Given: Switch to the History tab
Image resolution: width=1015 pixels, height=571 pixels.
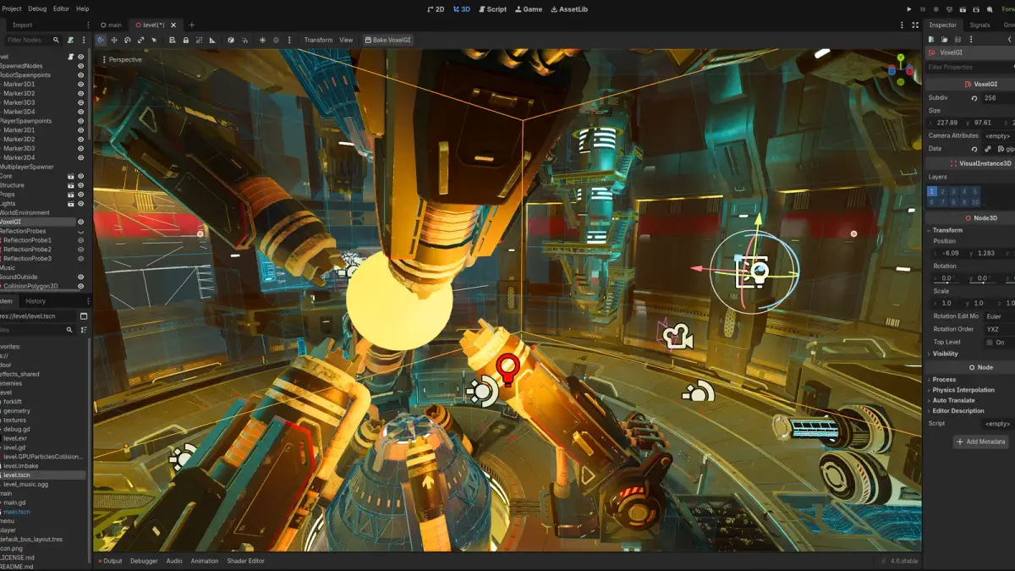Looking at the screenshot, I should pyautogui.click(x=36, y=301).
